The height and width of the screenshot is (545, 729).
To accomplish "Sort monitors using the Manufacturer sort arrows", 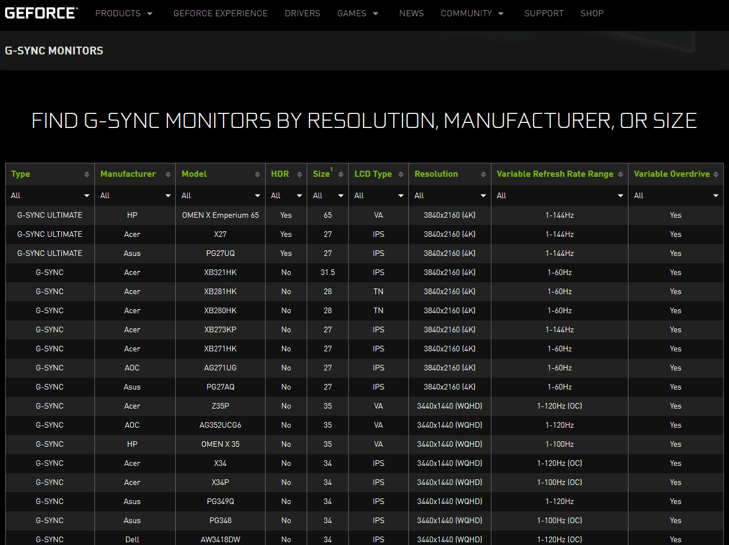I will click(x=168, y=174).
